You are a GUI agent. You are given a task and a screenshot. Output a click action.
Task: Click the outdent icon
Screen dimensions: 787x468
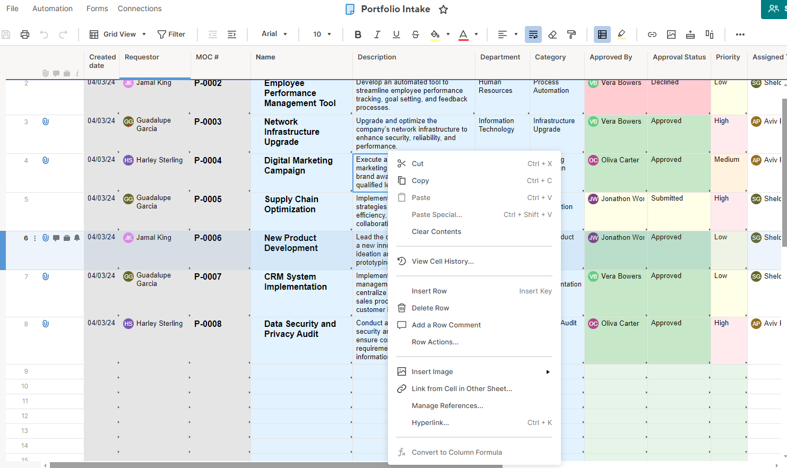point(213,34)
